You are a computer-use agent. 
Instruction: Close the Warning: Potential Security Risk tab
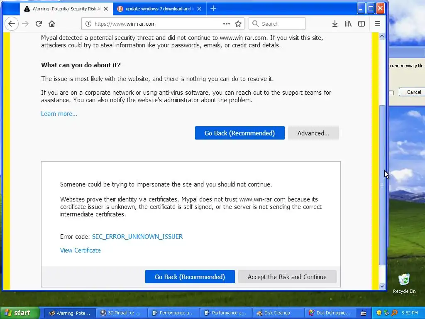[106, 9]
